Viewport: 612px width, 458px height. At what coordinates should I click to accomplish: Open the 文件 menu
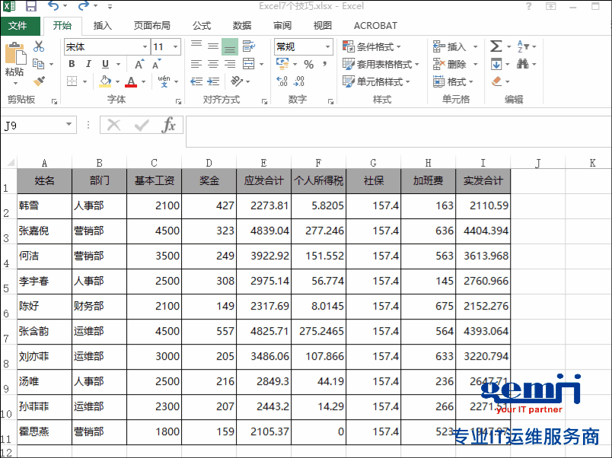pyautogui.click(x=18, y=26)
